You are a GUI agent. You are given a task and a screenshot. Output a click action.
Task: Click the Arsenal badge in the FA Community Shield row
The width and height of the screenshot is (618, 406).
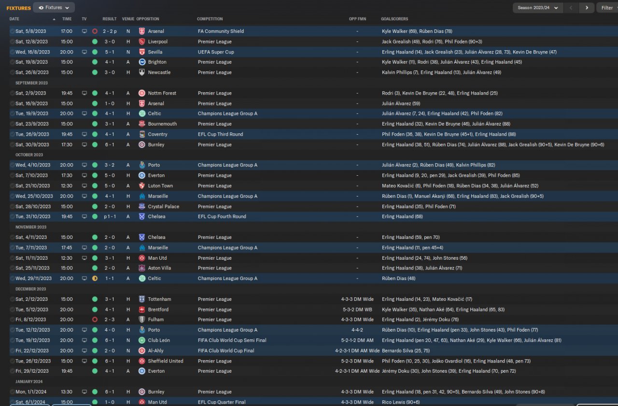(142, 31)
